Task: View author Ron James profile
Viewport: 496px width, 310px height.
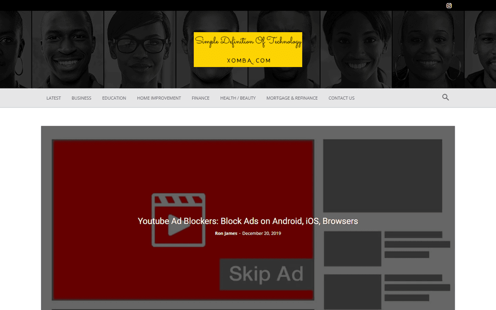Action: 226,233
